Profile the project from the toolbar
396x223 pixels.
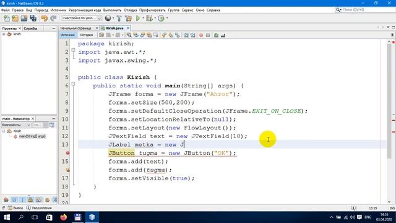(x=161, y=18)
